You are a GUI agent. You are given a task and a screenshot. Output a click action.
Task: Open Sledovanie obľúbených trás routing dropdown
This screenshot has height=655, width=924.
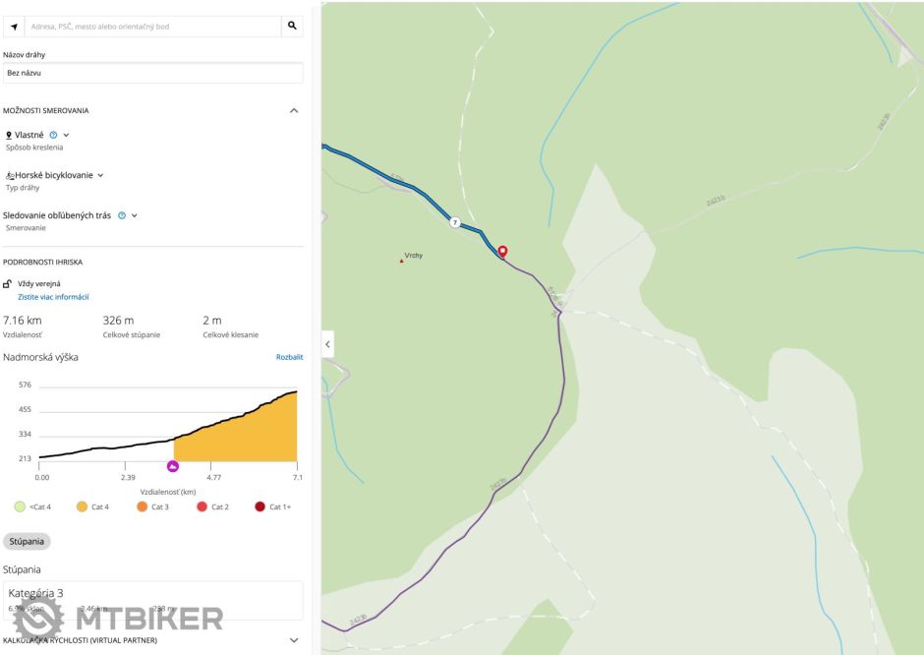tap(135, 215)
